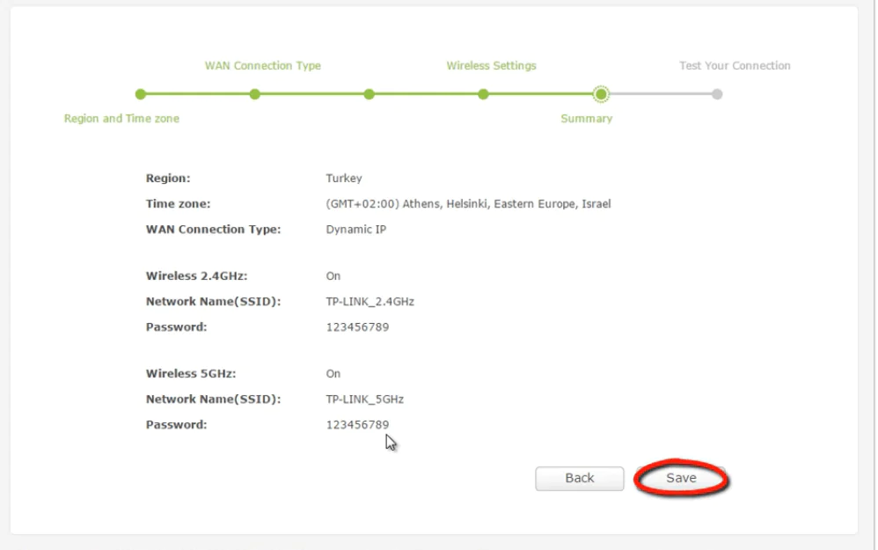Toggle the Wireless 5GHz On setting
The width and height of the screenshot is (878, 550).
pos(333,373)
